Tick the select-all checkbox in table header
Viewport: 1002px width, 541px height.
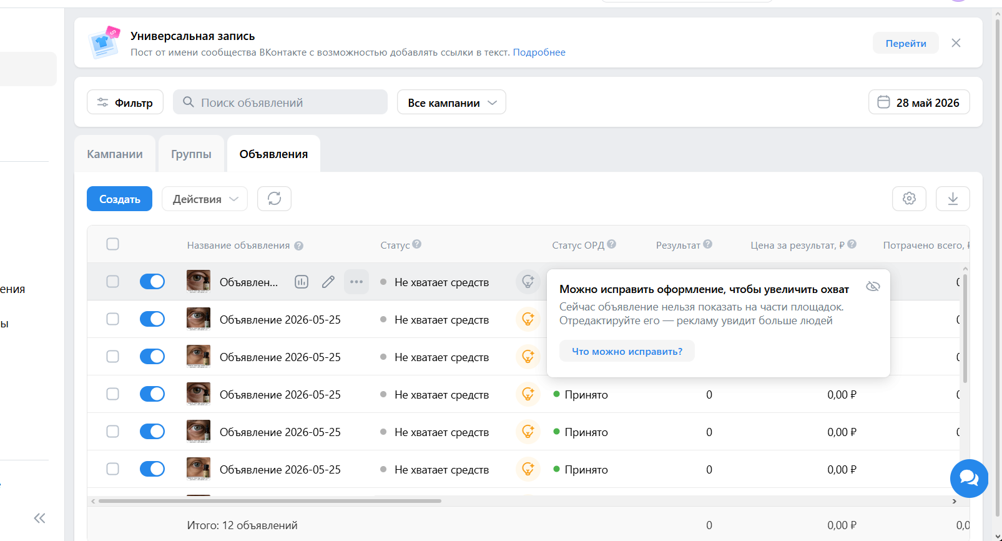tap(112, 244)
